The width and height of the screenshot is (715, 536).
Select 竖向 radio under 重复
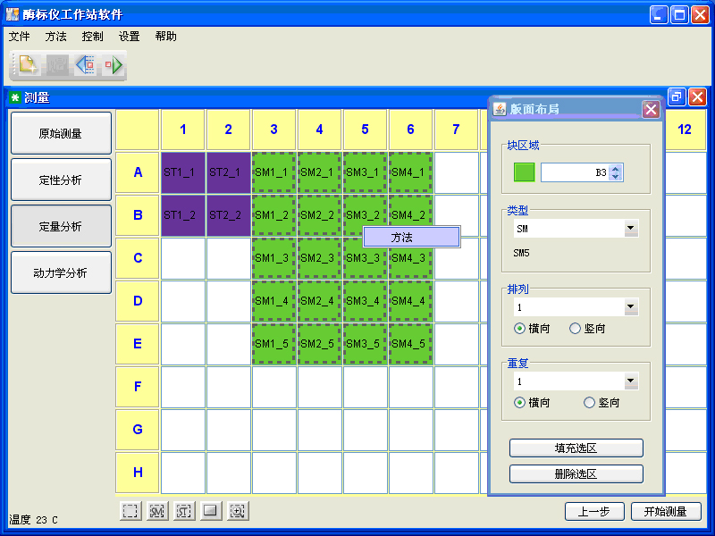(589, 403)
